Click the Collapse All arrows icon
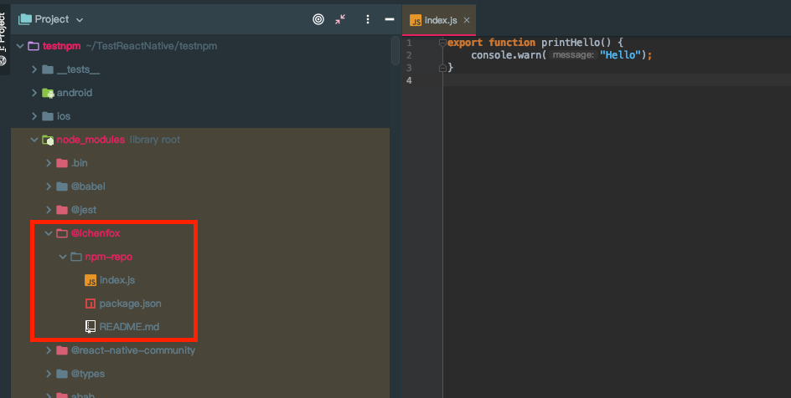The width and height of the screenshot is (791, 398). tap(340, 19)
